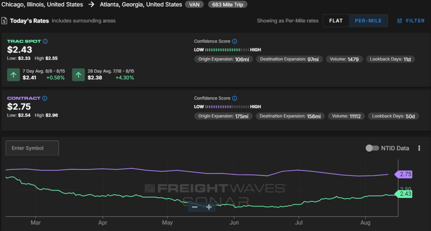Image resolution: width=431 pixels, height=231 pixels.
Task: Click the CONTRACT info icon
Action: 45,98
